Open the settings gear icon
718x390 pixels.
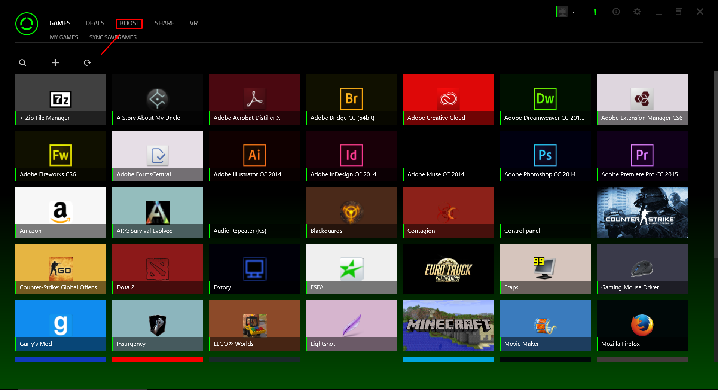637,12
